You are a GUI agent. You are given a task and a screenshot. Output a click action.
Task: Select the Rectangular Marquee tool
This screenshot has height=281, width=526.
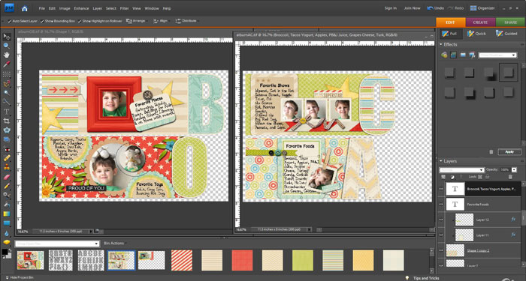6,74
